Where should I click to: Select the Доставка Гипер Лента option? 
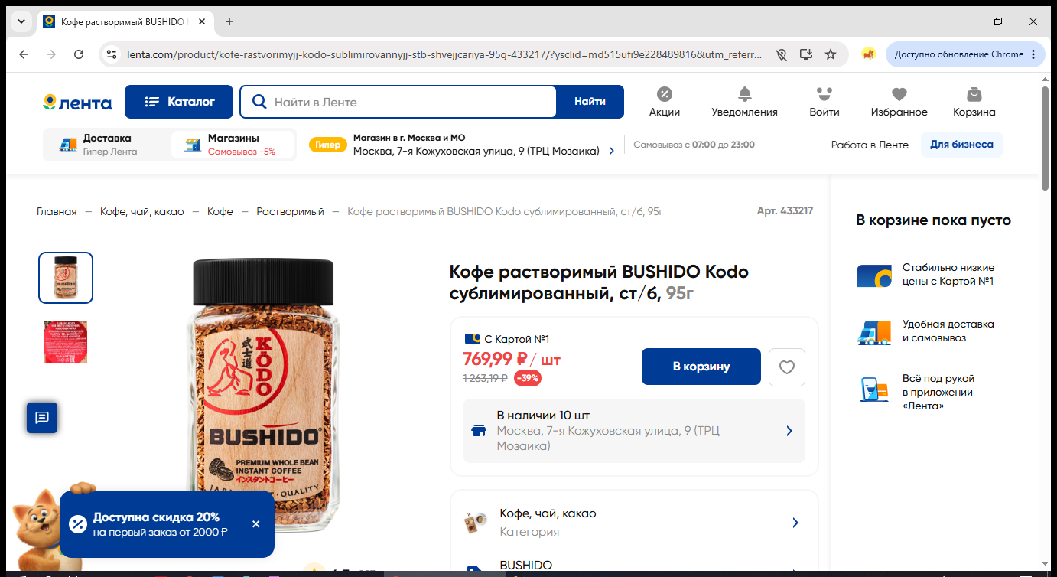[107, 145]
